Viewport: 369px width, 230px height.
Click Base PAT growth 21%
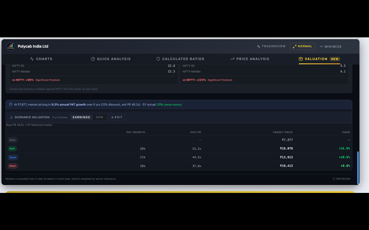point(142,157)
